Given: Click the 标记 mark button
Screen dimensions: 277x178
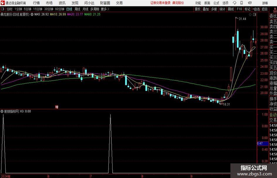Looking at the screenshot, I should [247, 9].
